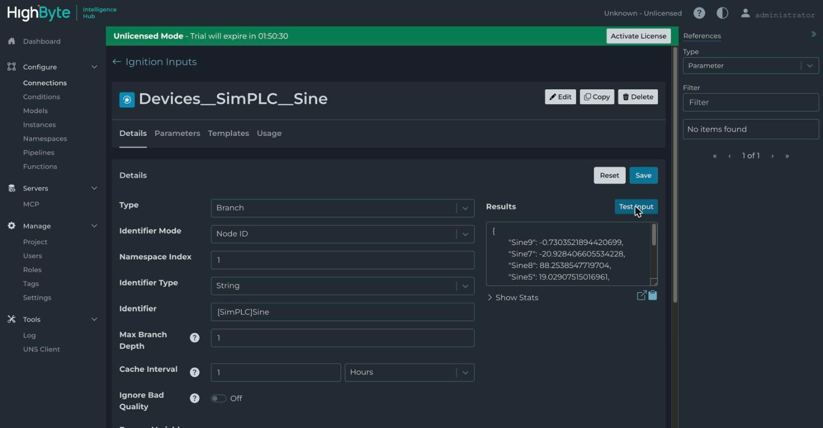Click the Delete button
823x428 pixels.
[638, 97]
